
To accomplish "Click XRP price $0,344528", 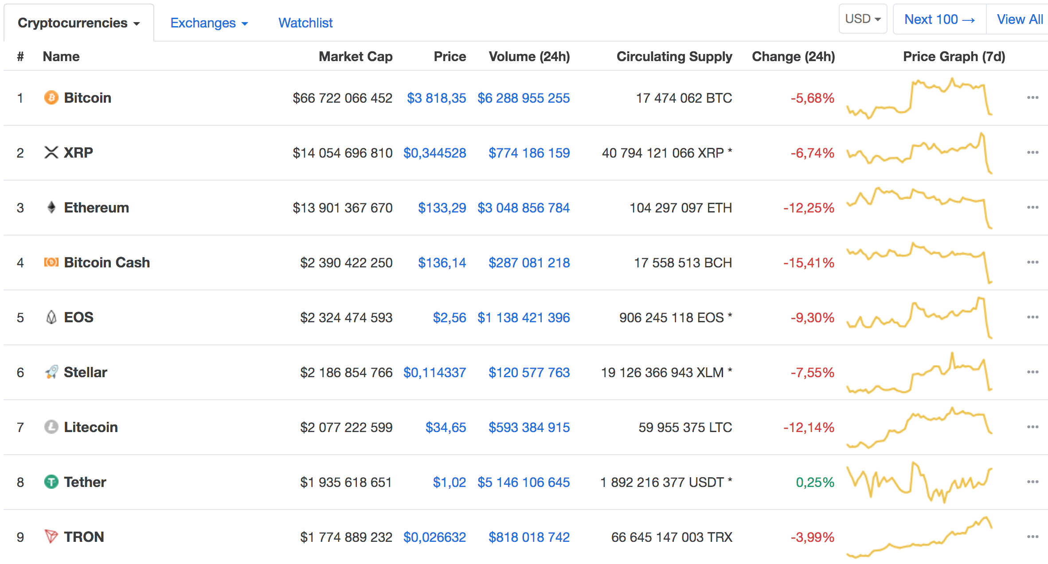I will coord(435,153).
